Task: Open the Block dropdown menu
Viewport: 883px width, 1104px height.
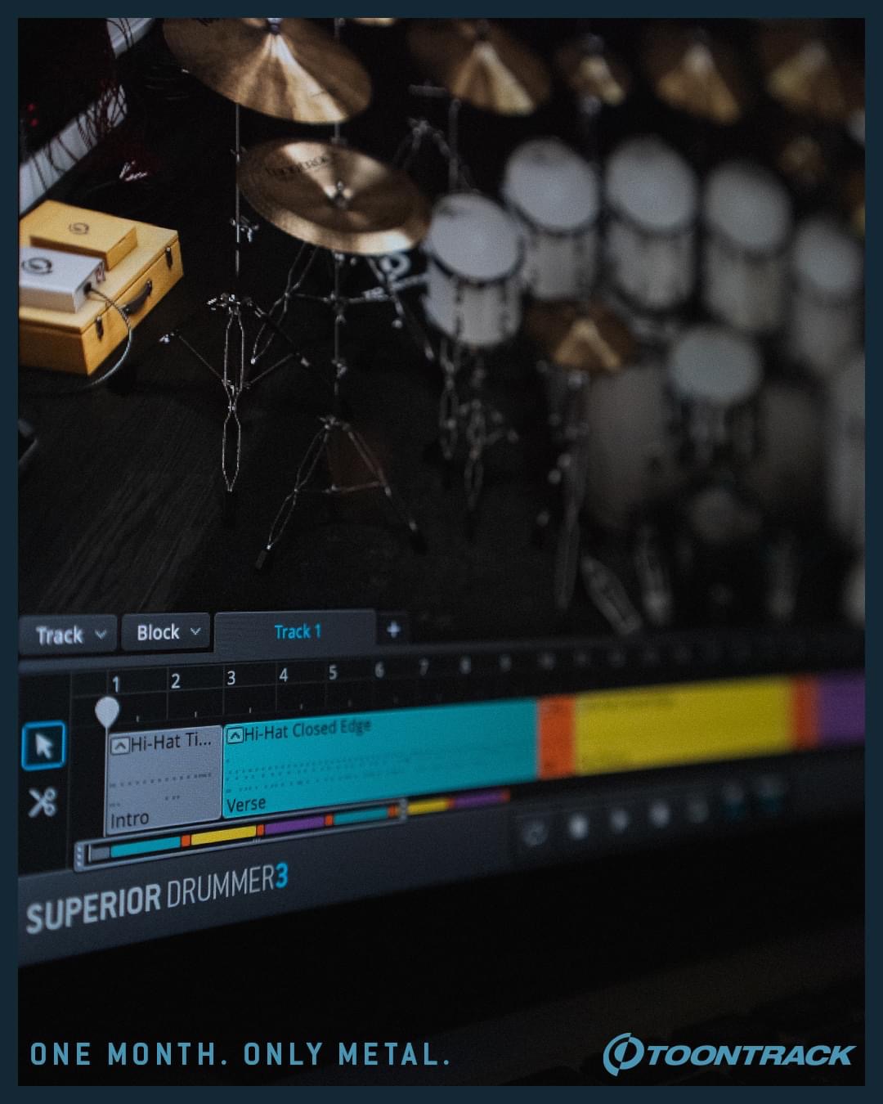Action: pyautogui.click(x=167, y=632)
